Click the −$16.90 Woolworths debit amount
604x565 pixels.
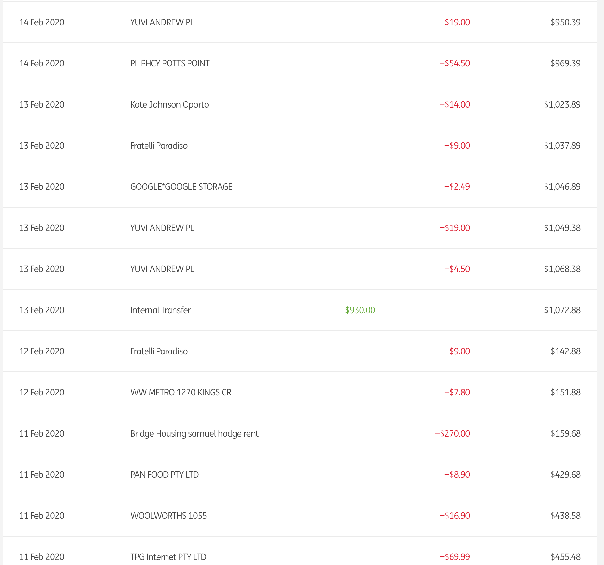[454, 516]
